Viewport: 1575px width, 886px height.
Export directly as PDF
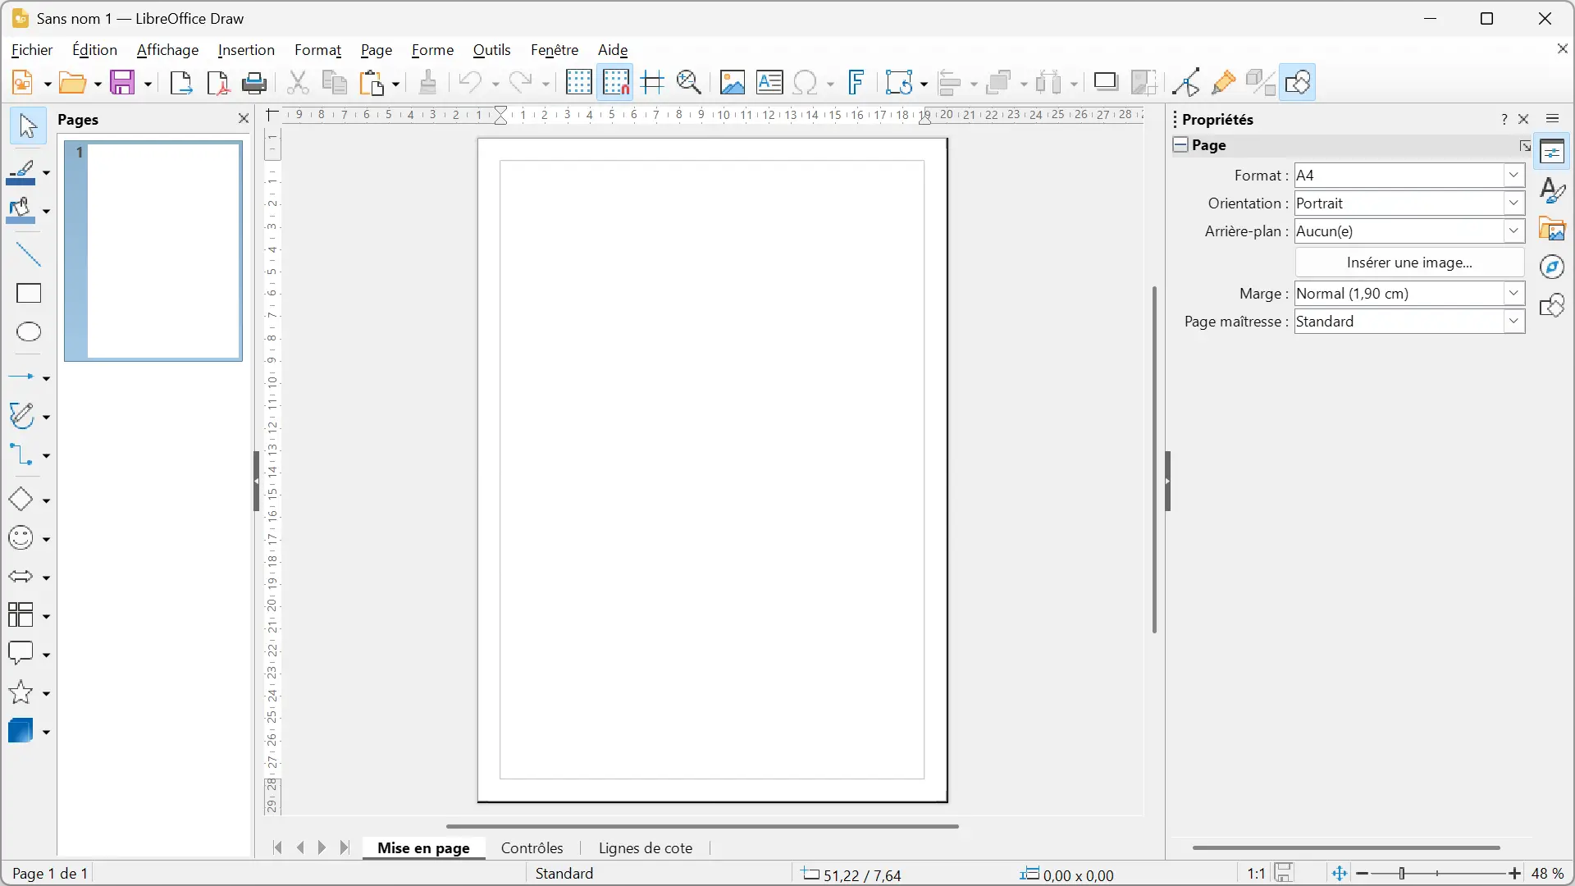click(217, 83)
